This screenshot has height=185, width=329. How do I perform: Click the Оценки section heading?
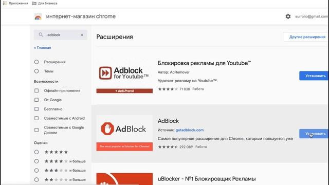pyautogui.click(x=41, y=143)
